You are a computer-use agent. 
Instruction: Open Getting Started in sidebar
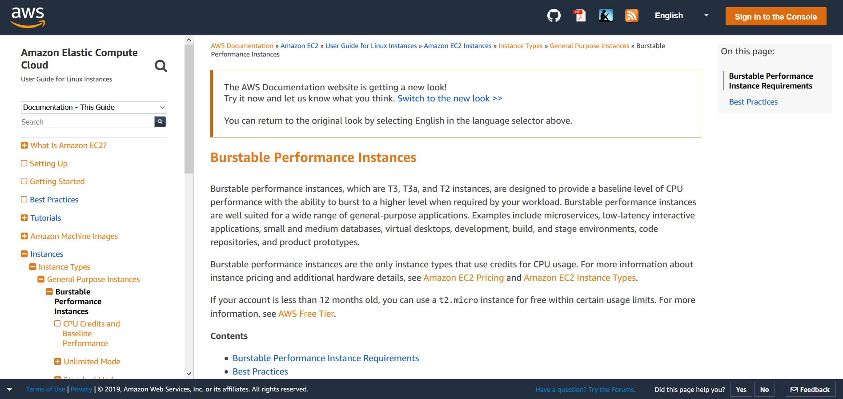pos(57,181)
